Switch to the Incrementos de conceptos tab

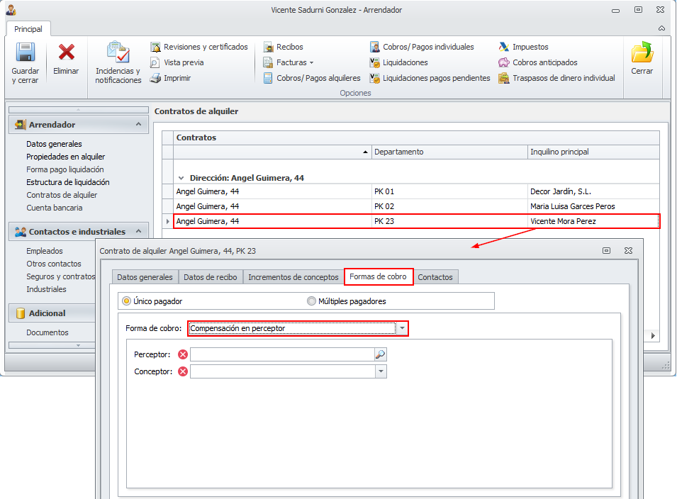(x=293, y=277)
